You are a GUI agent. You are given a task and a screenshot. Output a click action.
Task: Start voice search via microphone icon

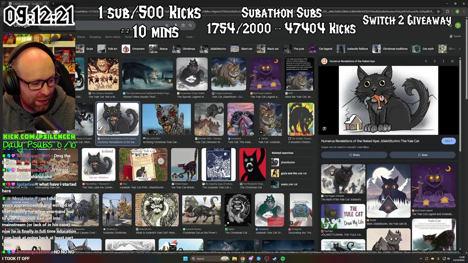(x=176, y=26)
